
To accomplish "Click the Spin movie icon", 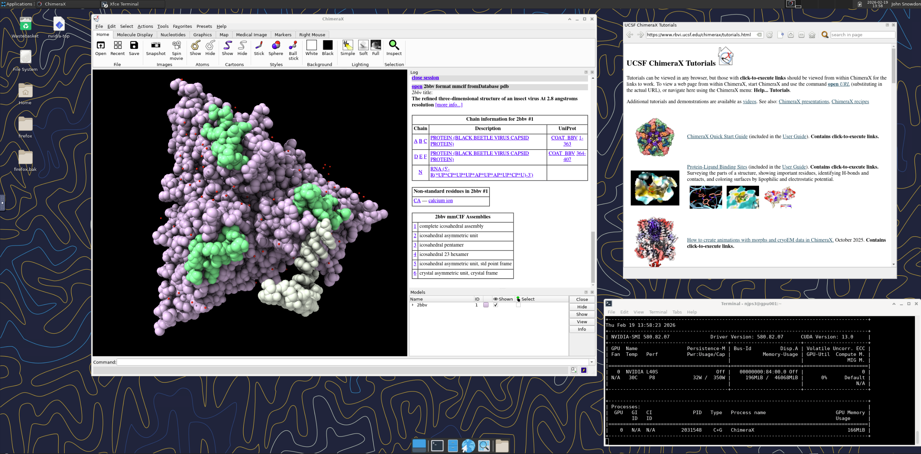I will coord(176,46).
